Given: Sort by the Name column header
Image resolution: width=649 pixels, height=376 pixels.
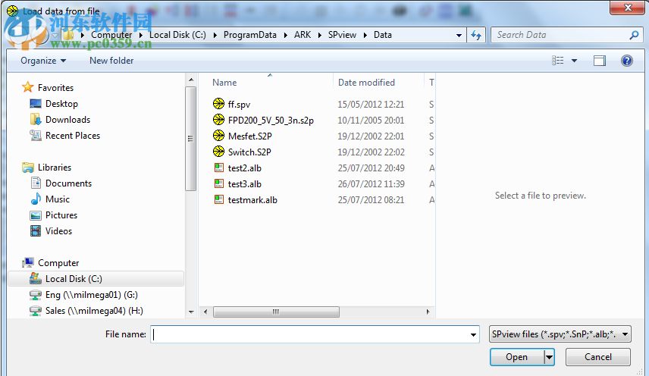Looking at the screenshot, I should (x=224, y=83).
